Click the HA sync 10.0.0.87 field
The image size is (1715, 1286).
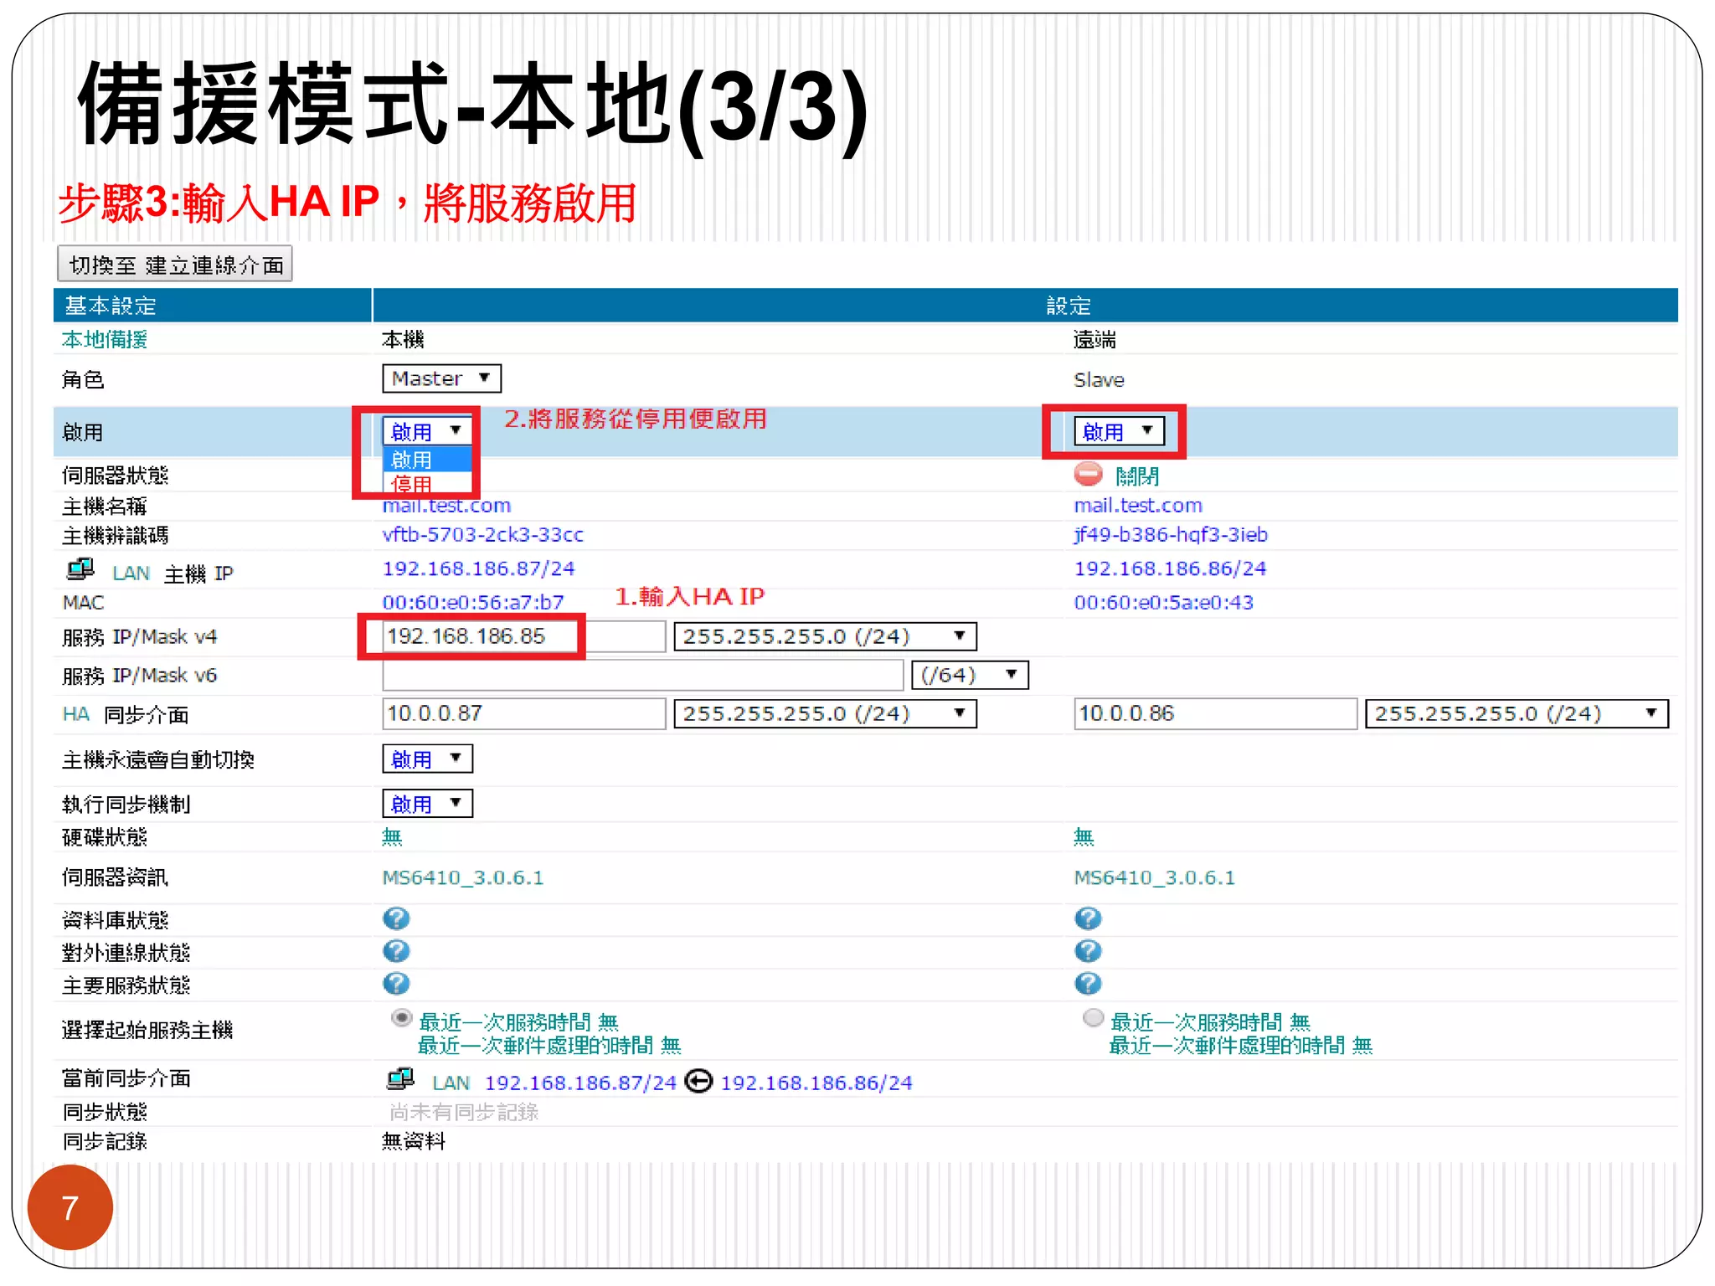click(x=524, y=713)
